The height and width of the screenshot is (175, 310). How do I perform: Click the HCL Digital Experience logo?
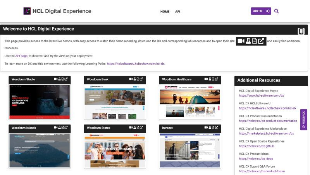(x=57, y=11)
